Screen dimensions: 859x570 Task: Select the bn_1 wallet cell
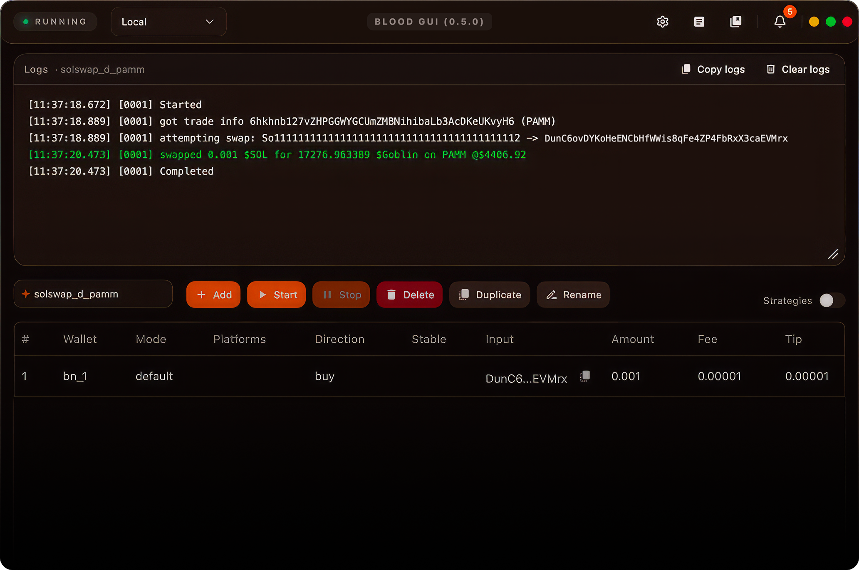click(75, 376)
